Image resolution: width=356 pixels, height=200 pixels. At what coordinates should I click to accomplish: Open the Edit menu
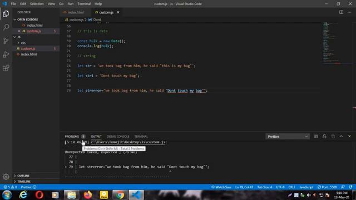[23, 4]
